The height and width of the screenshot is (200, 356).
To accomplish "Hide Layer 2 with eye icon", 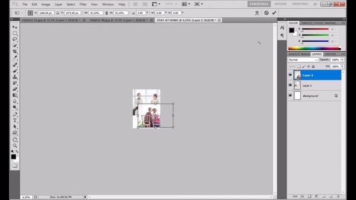I will (x=290, y=75).
